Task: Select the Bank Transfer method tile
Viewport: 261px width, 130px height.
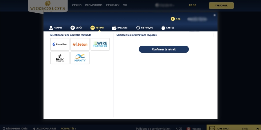Action: pyautogui.click(x=60, y=58)
